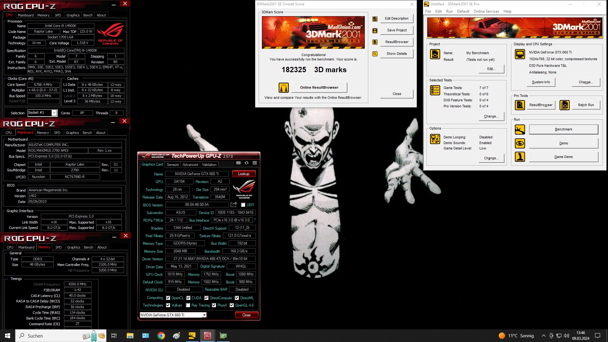The width and height of the screenshot is (608, 342).
Task: Click the Batch Run icon
Action: [564, 105]
